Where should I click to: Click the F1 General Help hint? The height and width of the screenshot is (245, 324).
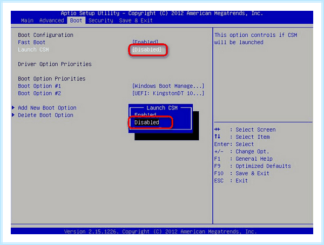point(244,159)
